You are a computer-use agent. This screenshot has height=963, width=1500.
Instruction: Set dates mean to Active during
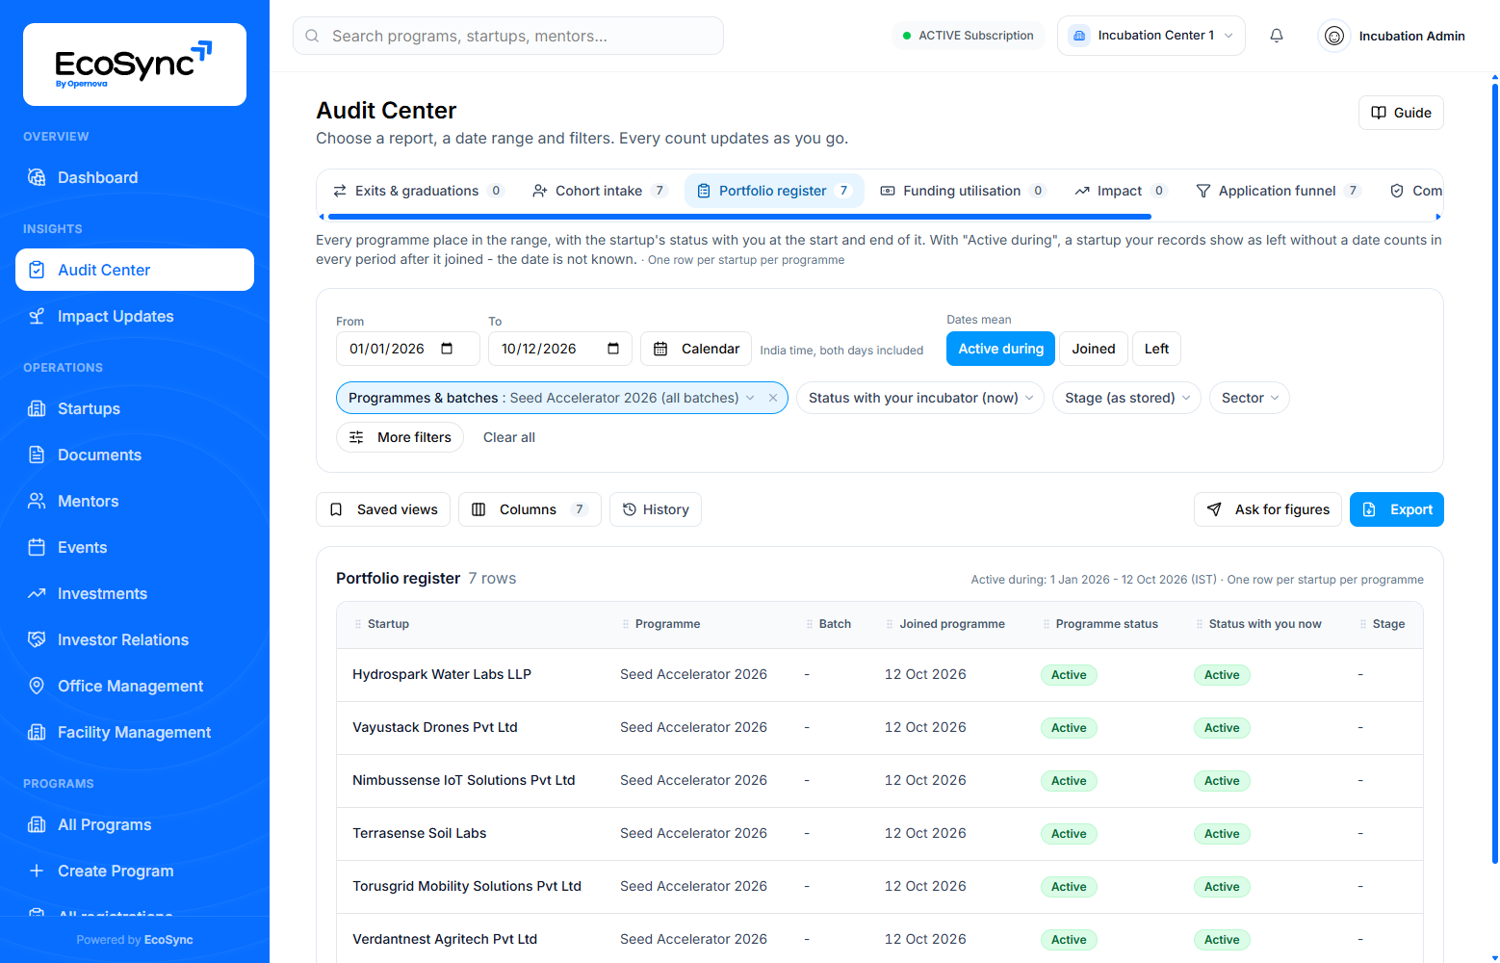pos(1001,349)
